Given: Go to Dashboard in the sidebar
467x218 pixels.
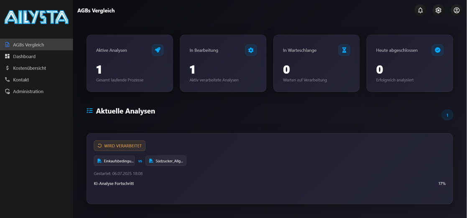Looking at the screenshot, I should [x=24, y=56].
